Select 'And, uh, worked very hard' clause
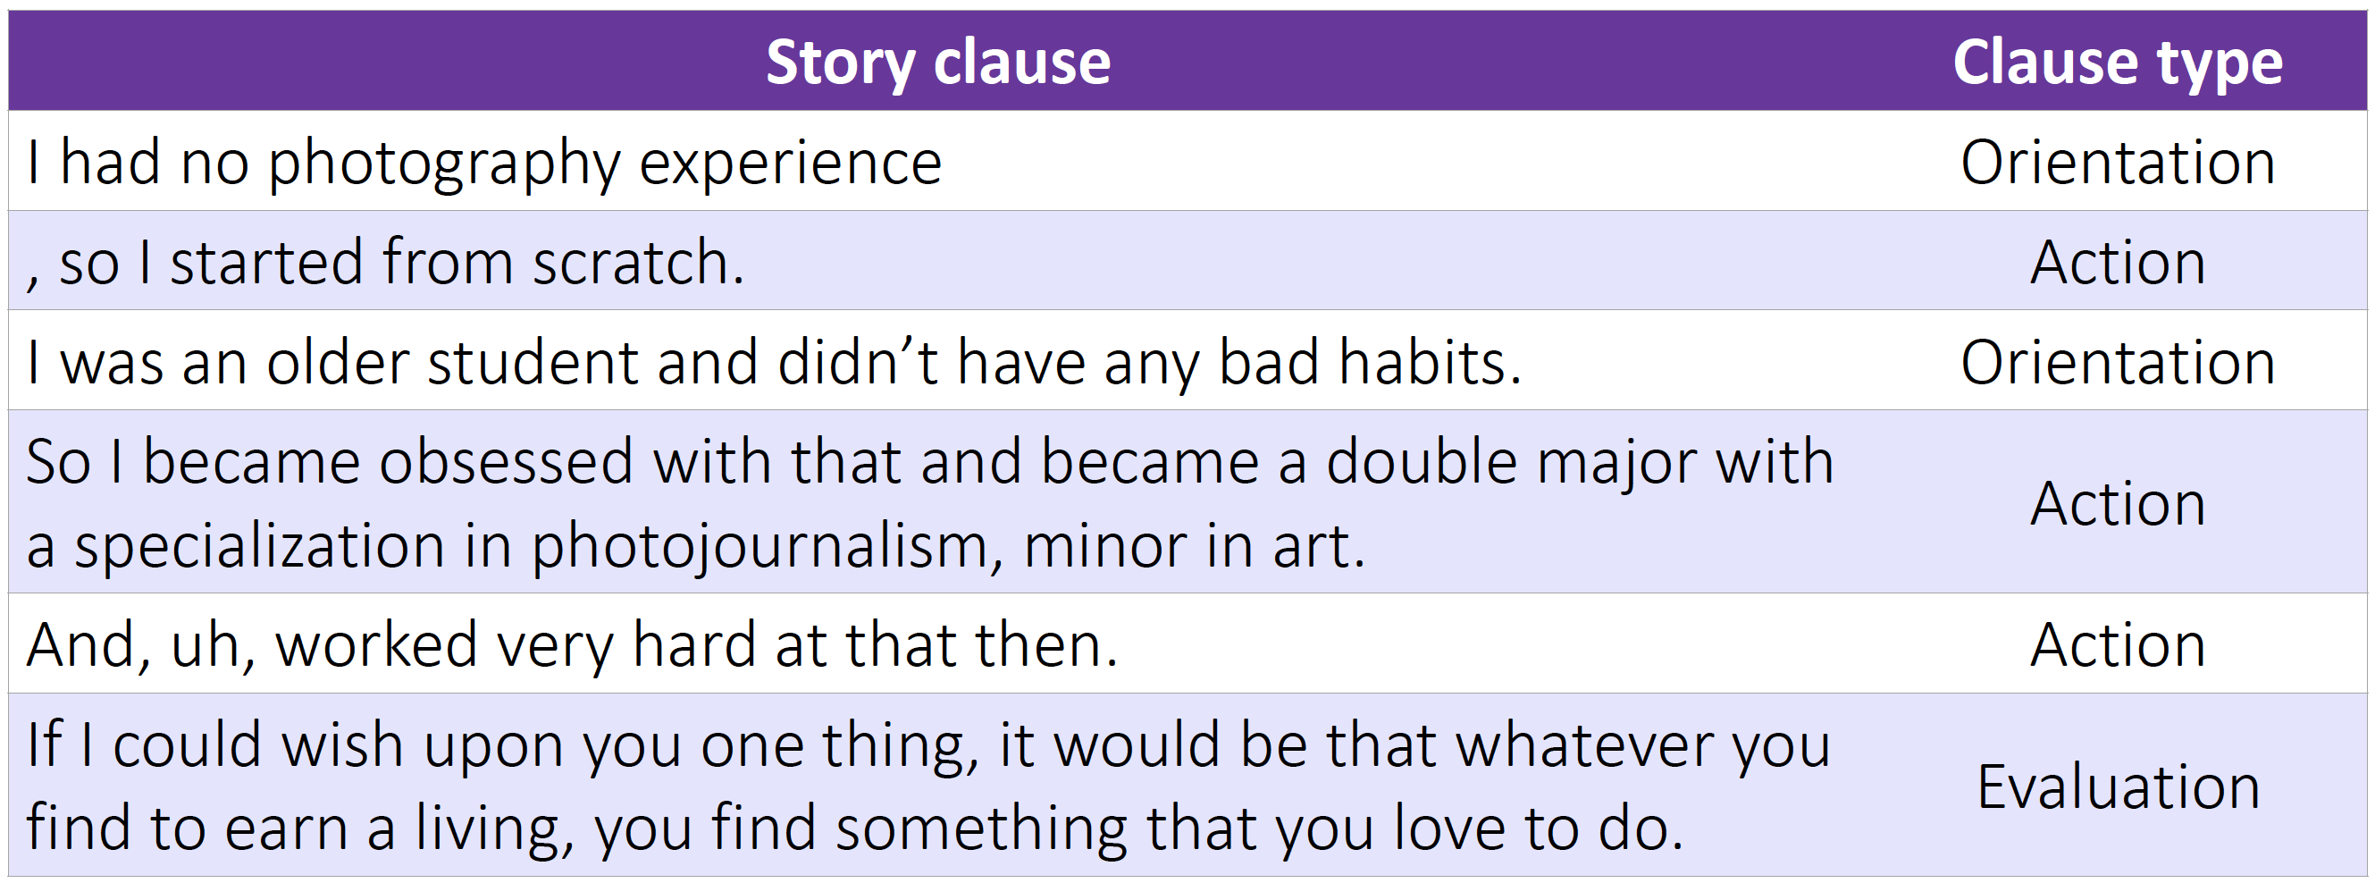 (x=572, y=644)
